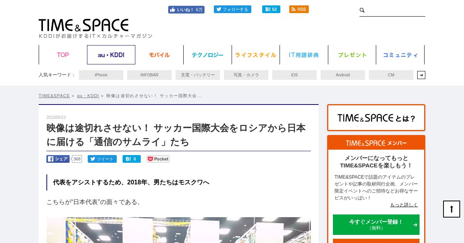Open the IT用語辞典 navigation tab
This screenshot has height=243, width=464.
coord(304,55)
